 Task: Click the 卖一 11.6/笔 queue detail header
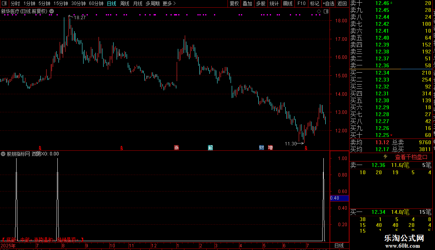click(x=391, y=165)
